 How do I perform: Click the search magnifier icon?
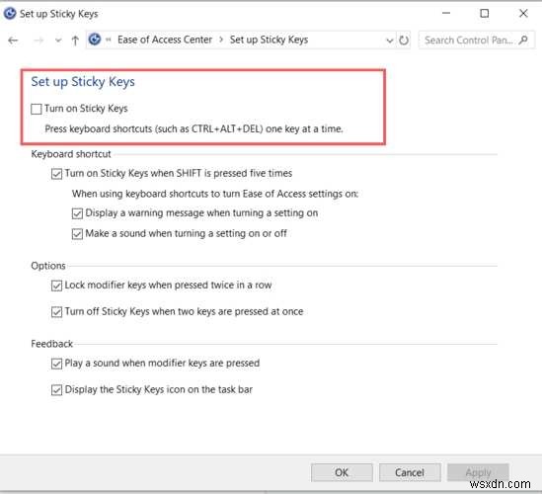click(523, 41)
